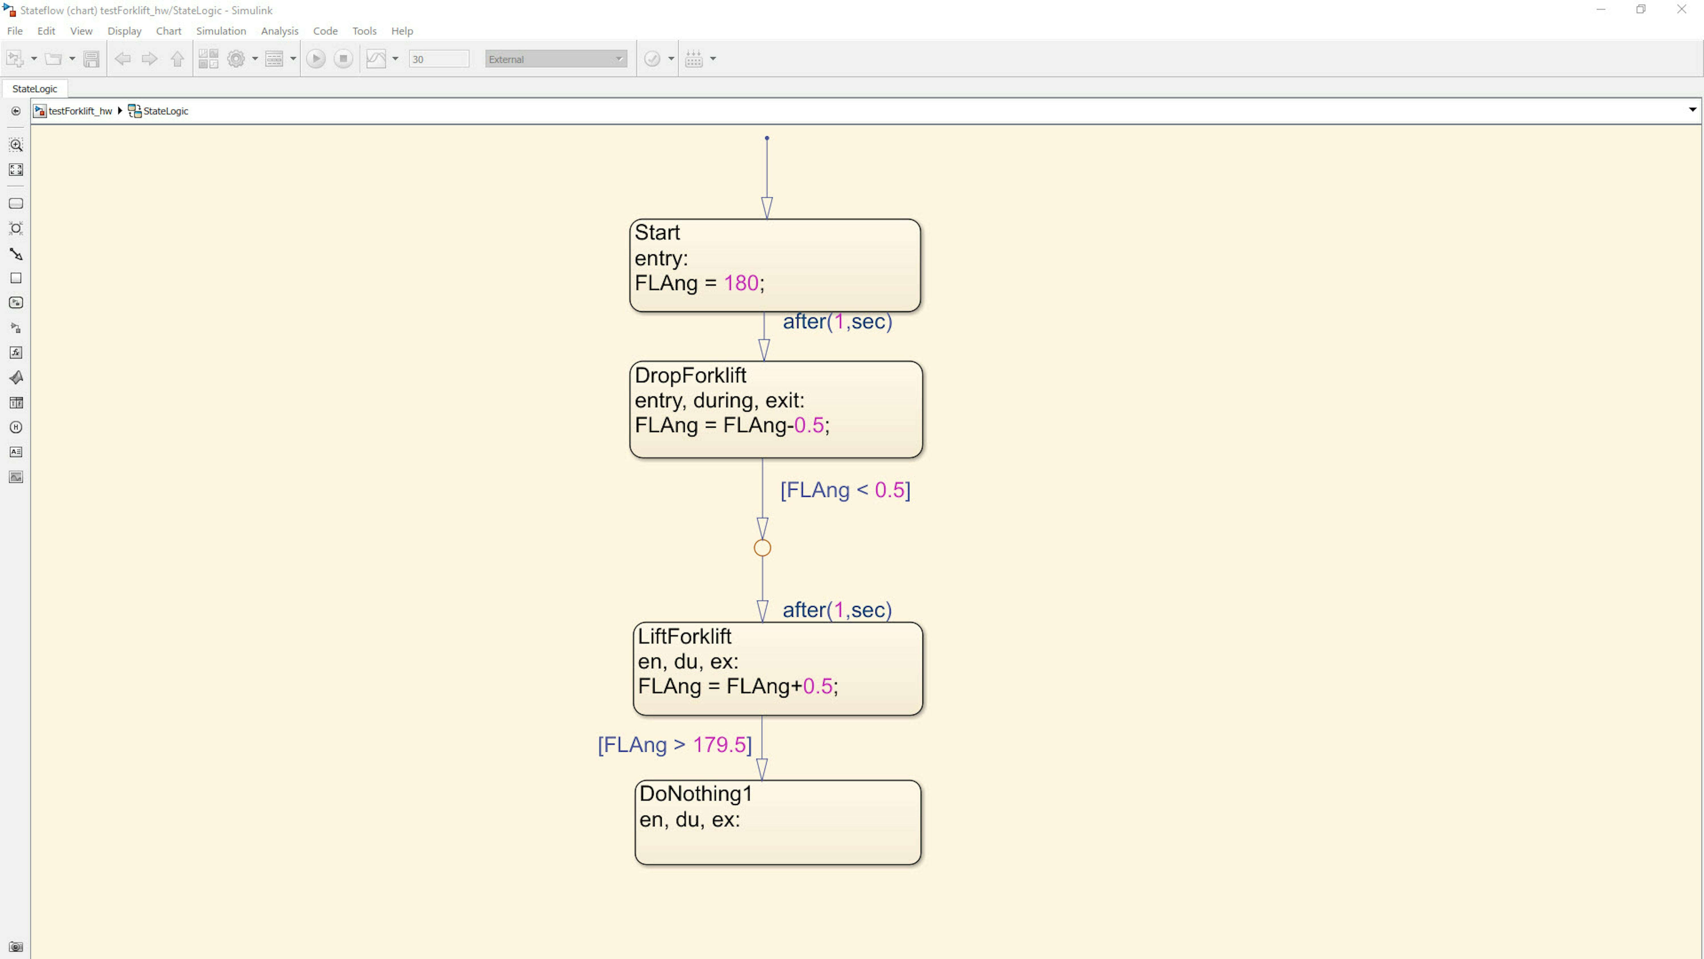Start simulation with the Run button
1704x959 pixels.
tap(316, 59)
